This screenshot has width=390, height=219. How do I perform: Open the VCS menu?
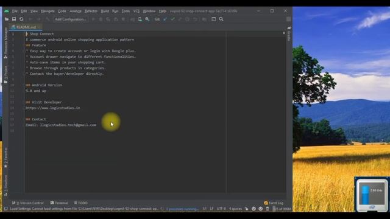click(136, 11)
